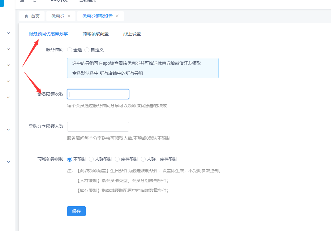Viewport: 331px width, 231px height.
Task: Select the 全选 radio for 服务顾问
Action: 70,50
